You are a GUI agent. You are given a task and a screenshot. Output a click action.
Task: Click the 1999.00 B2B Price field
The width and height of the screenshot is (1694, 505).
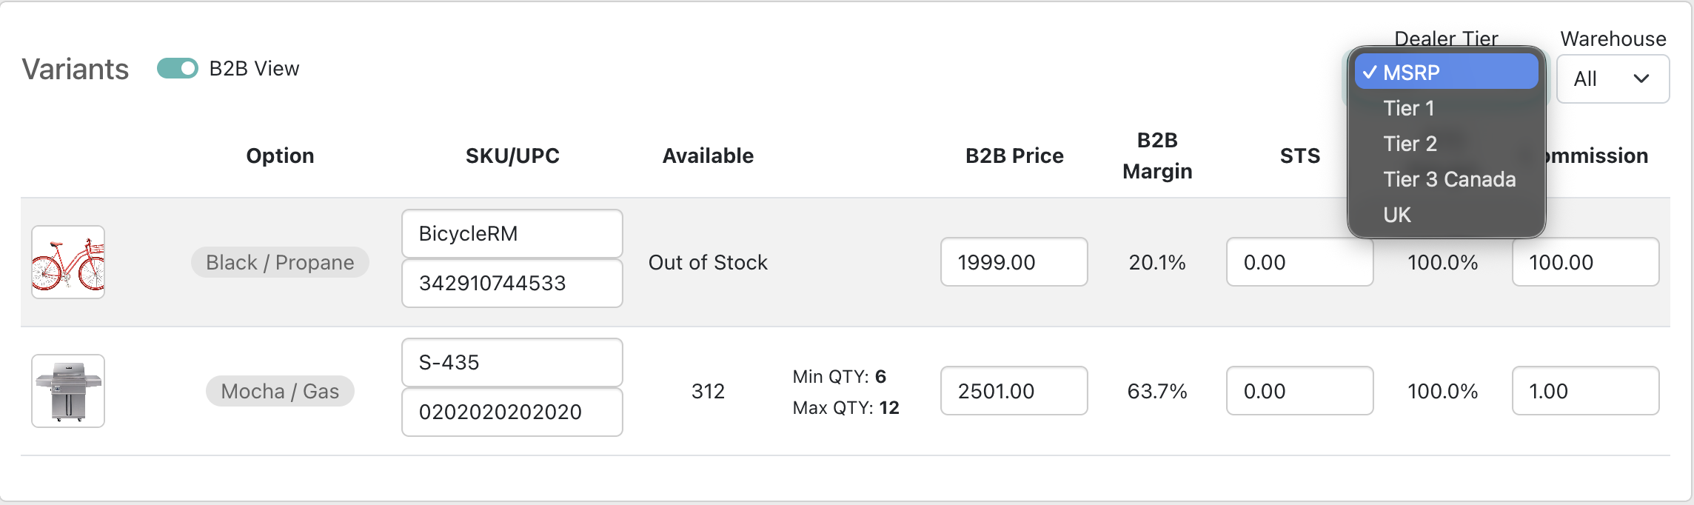1014,262
